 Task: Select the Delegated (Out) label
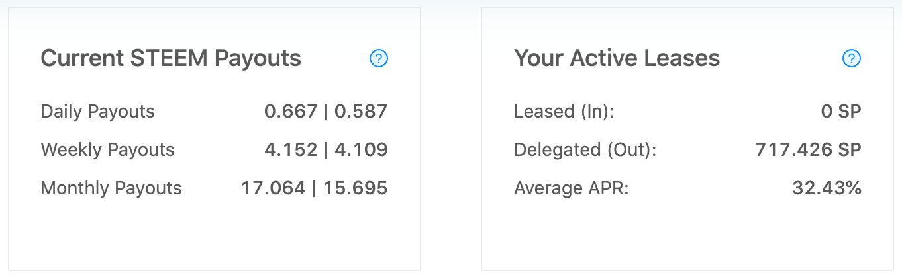tap(585, 150)
